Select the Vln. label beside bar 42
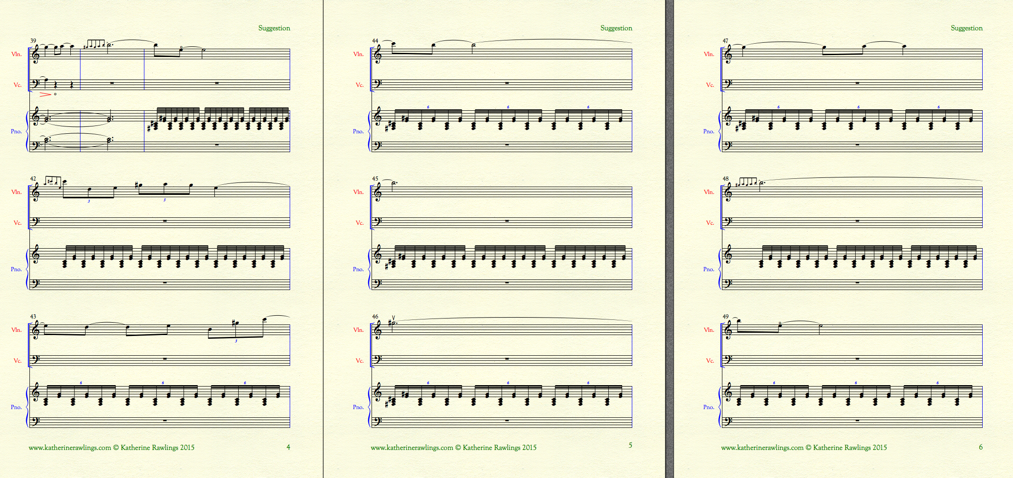Screen dimensions: 1013x478 click(17, 192)
